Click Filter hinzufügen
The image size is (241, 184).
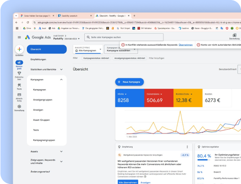tap(156, 58)
